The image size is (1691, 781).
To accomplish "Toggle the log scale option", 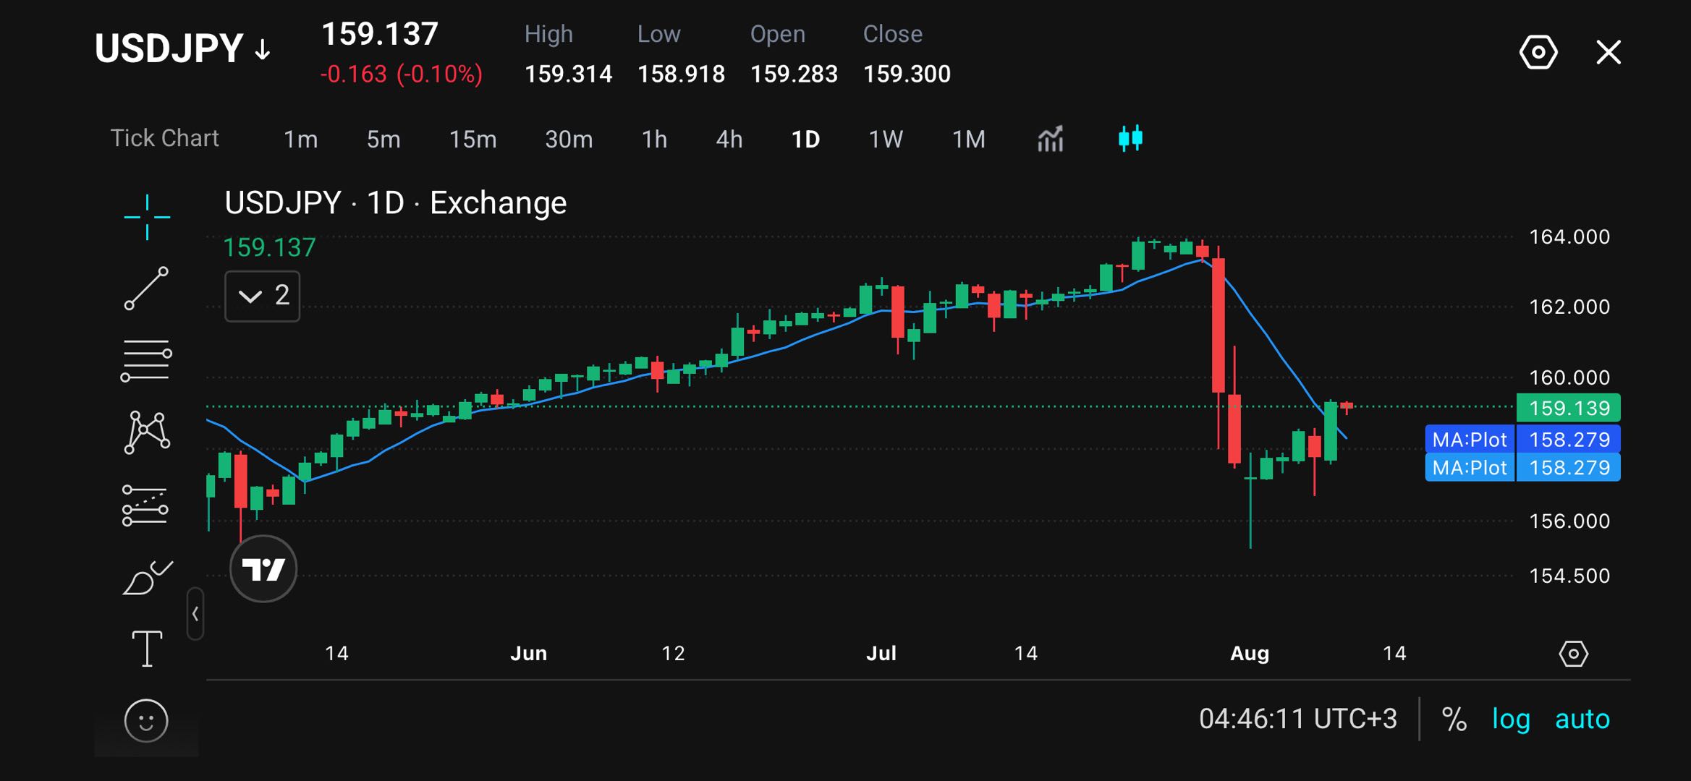I will (x=1511, y=719).
